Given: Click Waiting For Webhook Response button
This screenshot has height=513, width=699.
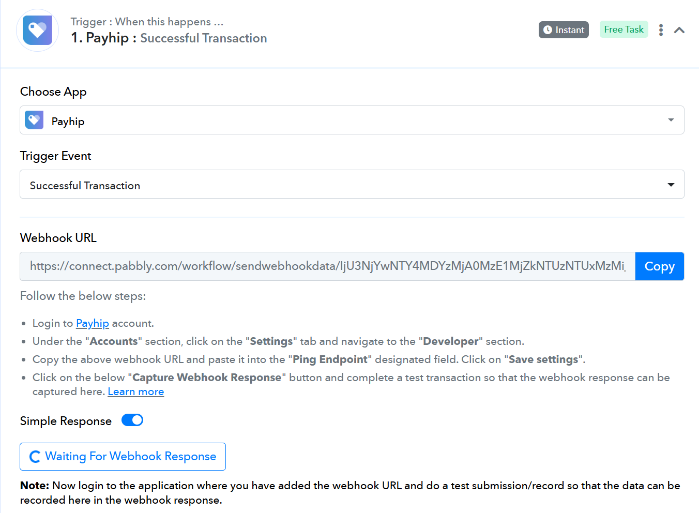Looking at the screenshot, I should (x=123, y=457).
